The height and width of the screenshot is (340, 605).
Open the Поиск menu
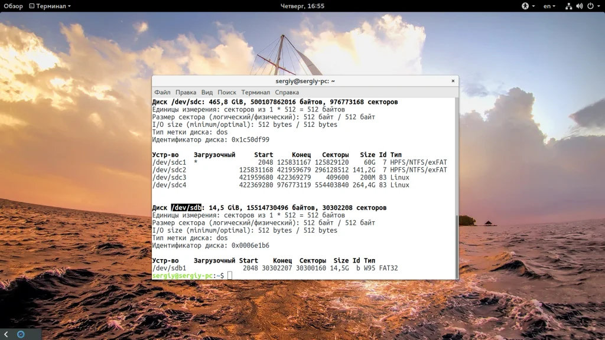tap(227, 93)
